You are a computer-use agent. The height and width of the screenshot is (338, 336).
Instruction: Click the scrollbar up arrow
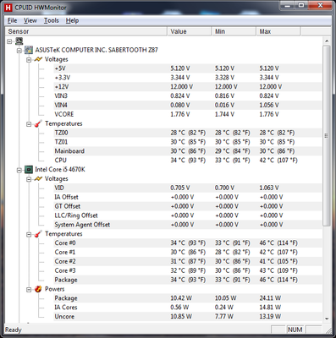pos(327,41)
